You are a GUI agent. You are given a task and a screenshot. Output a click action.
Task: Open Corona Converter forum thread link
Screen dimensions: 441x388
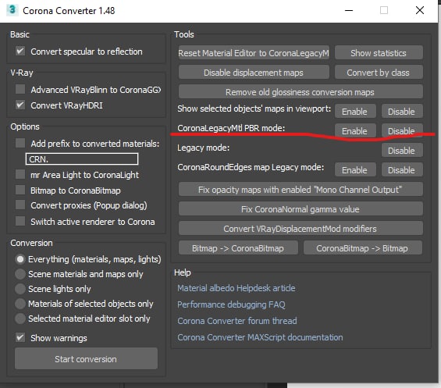237,321
